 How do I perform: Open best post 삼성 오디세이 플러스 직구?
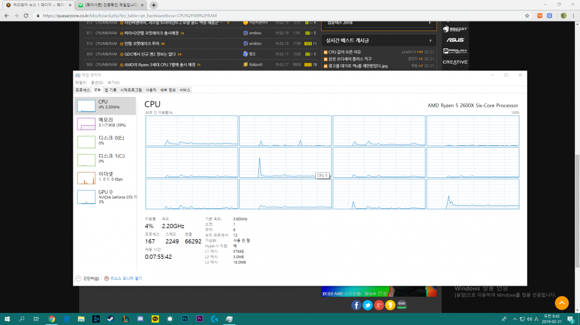point(350,59)
